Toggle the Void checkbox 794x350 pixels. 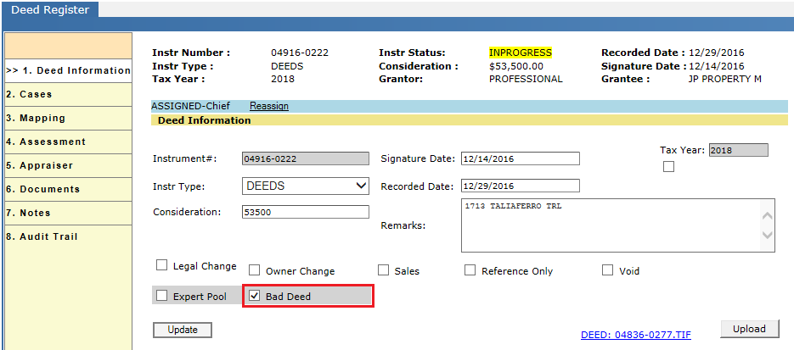click(x=608, y=270)
